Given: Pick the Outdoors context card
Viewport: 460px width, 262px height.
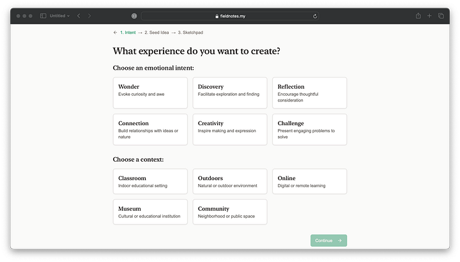Looking at the screenshot, I should coord(230,181).
